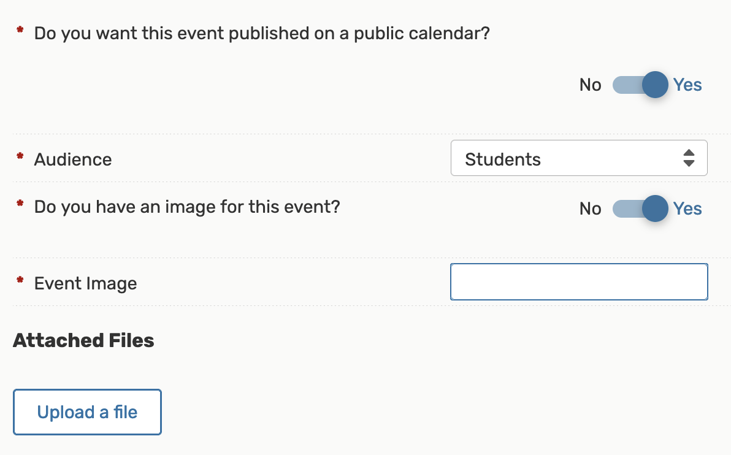Click the 'Do you have an image' question
Image resolution: width=731 pixels, height=455 pixels.
coord(186,206)
